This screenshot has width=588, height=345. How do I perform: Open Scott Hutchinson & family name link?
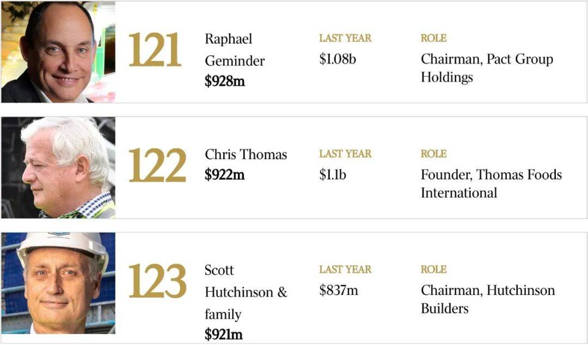pyautogui.click(x=246, y=292)
